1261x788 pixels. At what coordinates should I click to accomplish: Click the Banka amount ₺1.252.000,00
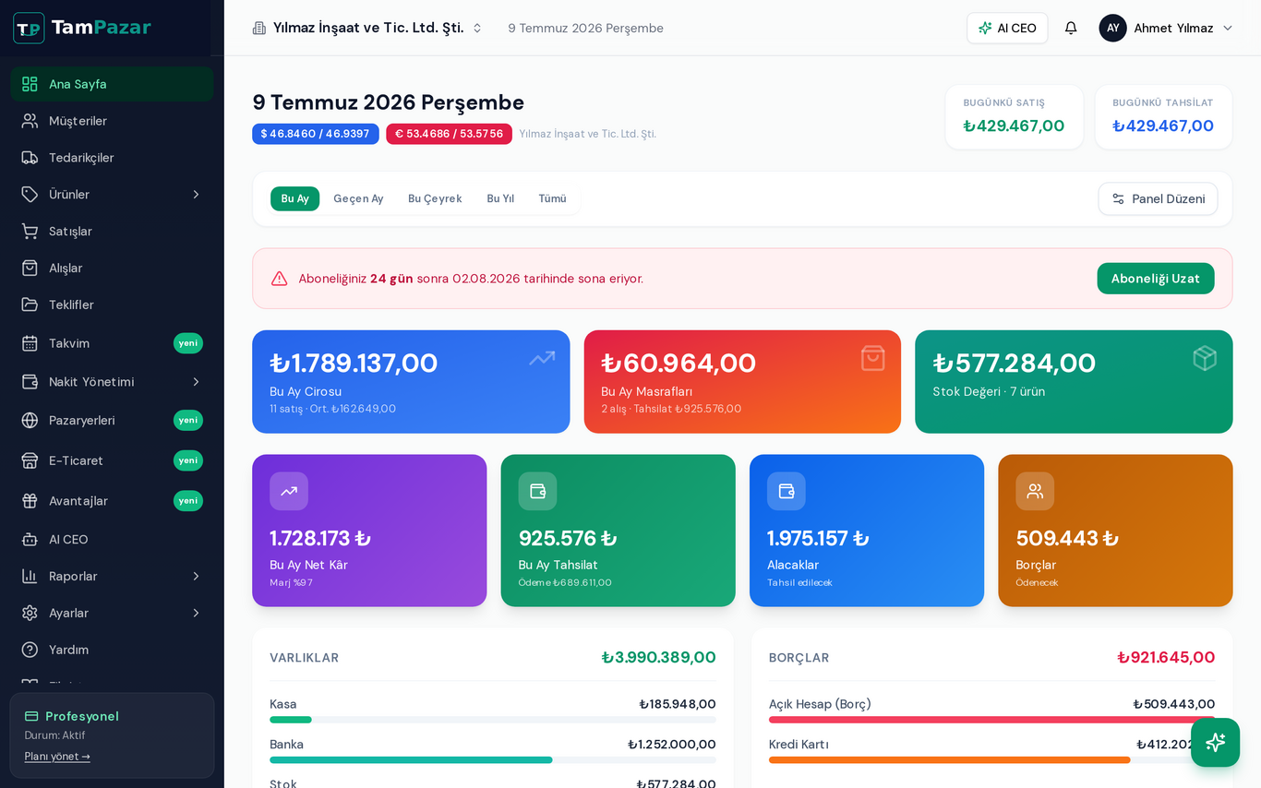click(x=672, y=745)
